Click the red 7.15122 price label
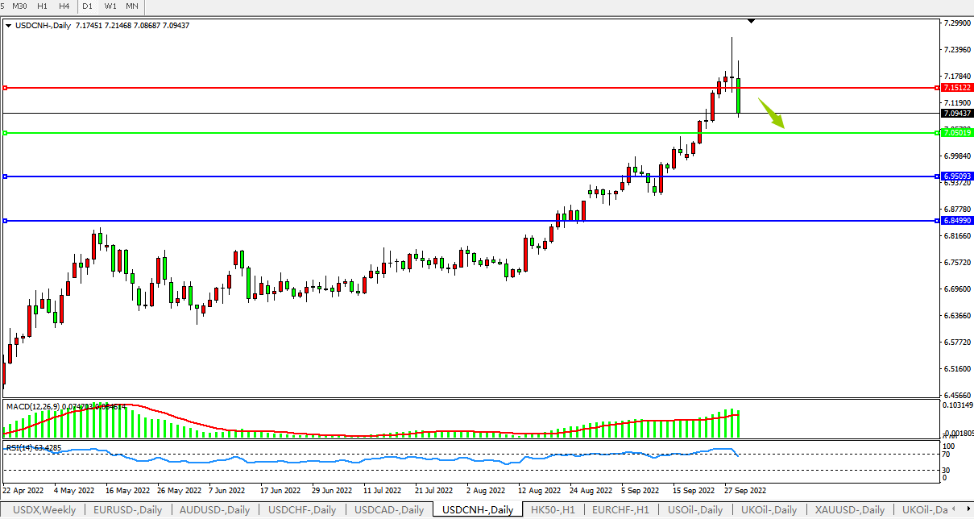974x519 pixels. 955,87
